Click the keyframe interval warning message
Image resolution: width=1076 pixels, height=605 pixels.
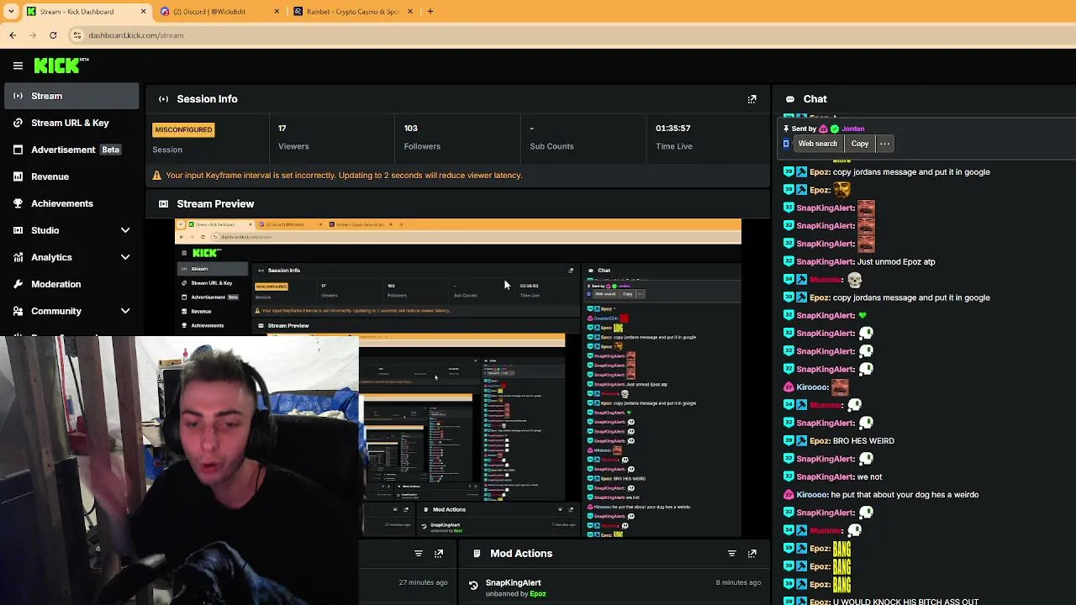(344, 176)
